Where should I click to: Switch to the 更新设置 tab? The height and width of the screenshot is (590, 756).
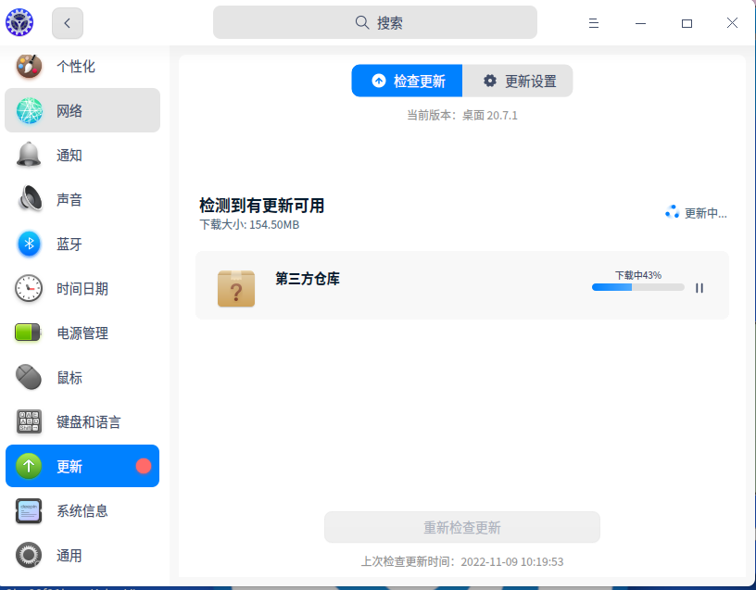[518, 81]
